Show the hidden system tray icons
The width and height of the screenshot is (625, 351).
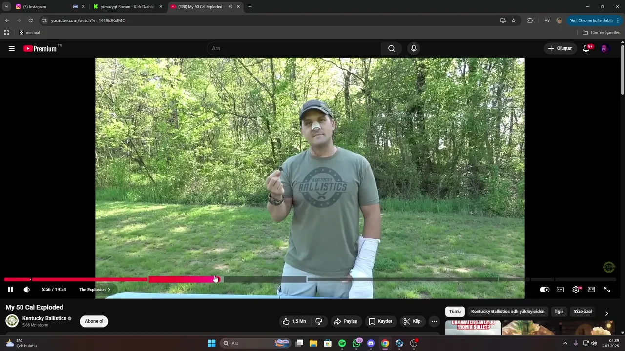(565, 343)
